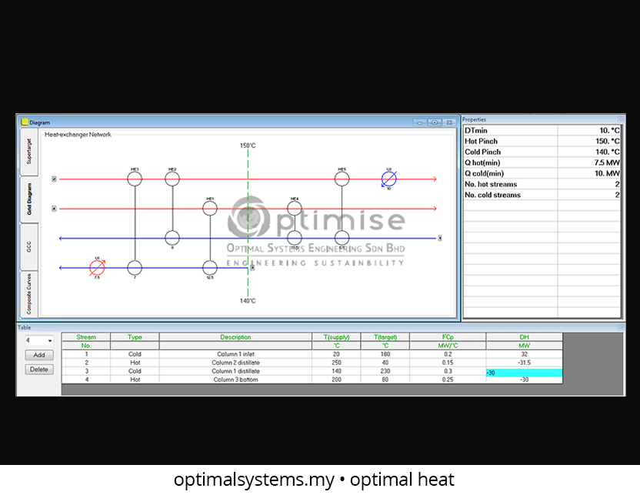The image size is (640, 495).
Task: Open the GCC tab
Action: coord(28,246)
